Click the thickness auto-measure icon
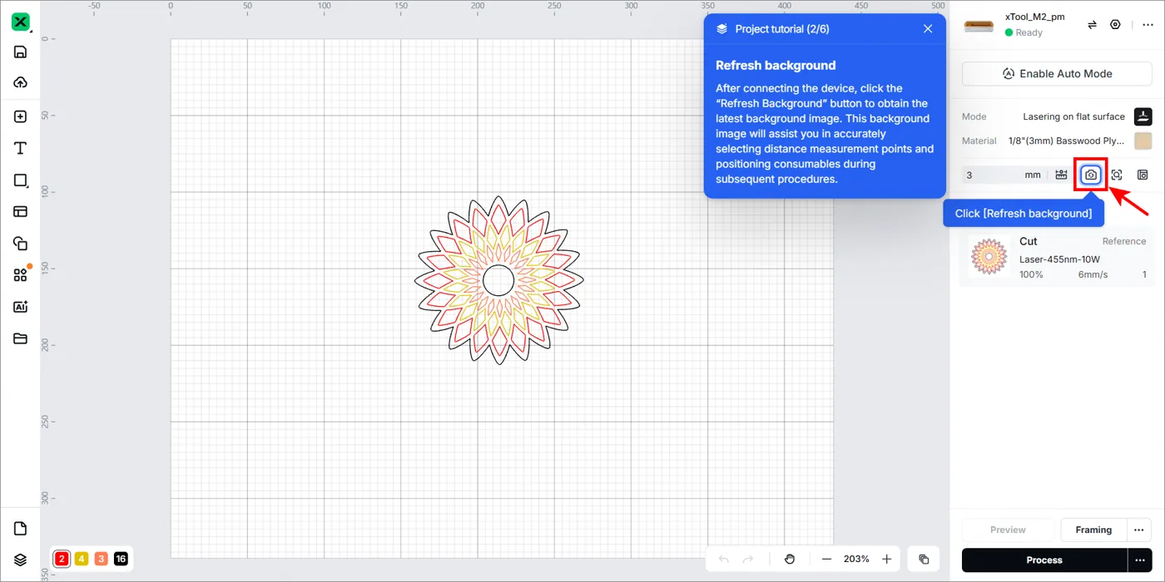Screen dimensions: 1165x582 [1061, 175]
